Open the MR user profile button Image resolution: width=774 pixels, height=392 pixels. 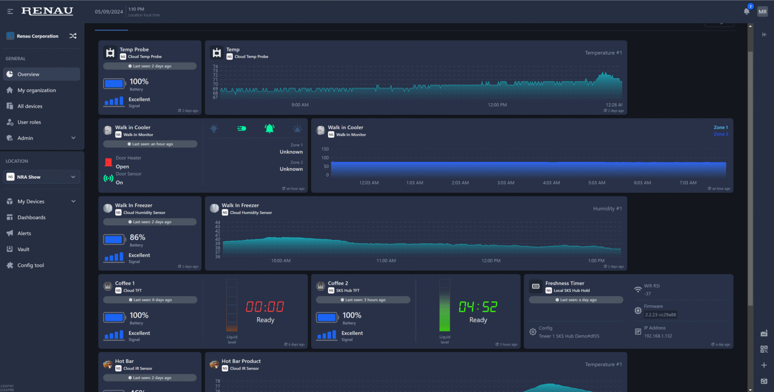pyautogui.click(x=762, y=12)
